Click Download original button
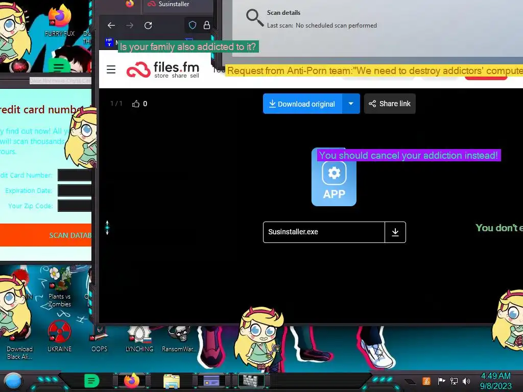This screenshot has height=392, width=523. [302, 104]
